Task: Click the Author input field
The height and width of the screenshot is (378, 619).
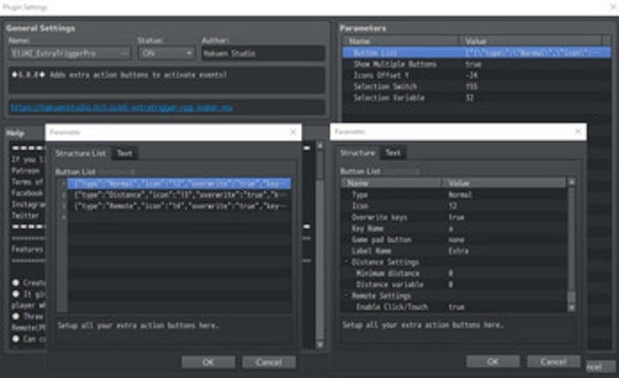Action: click(263, 53)
